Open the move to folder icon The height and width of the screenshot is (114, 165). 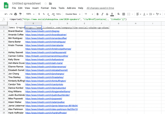click(51, 4)
